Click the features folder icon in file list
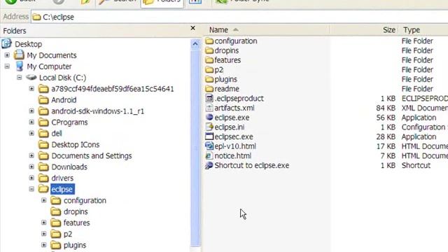 (209, 60)
